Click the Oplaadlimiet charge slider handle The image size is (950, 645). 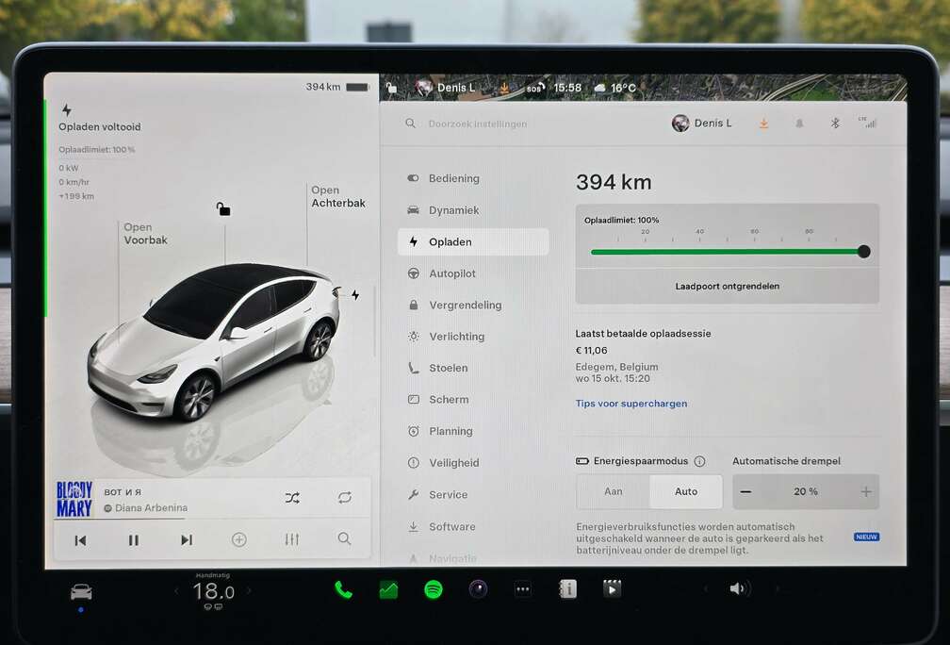click(x=863, y=252)
